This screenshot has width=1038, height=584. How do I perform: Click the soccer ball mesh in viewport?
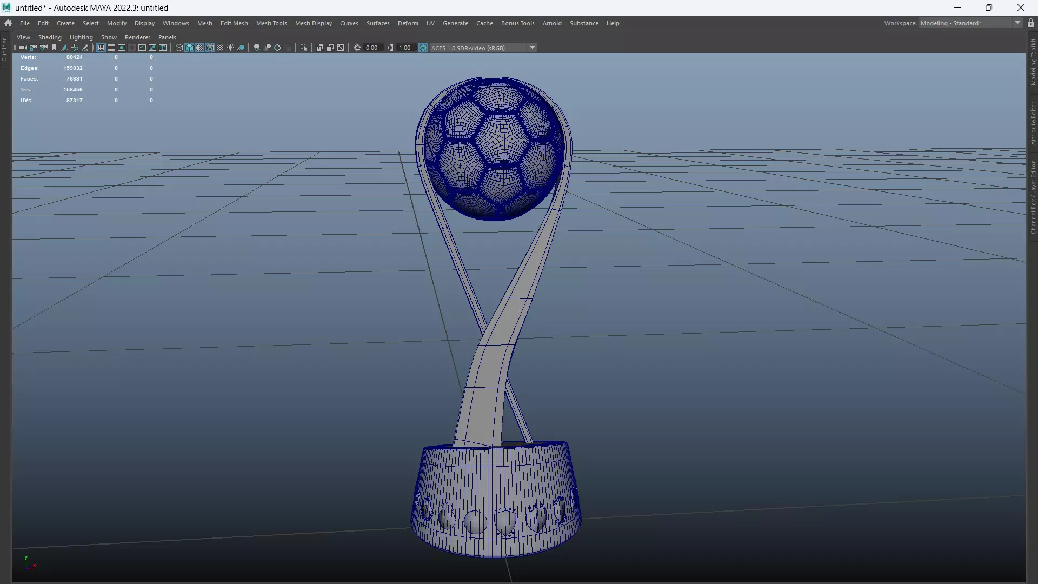pos(494,149)
